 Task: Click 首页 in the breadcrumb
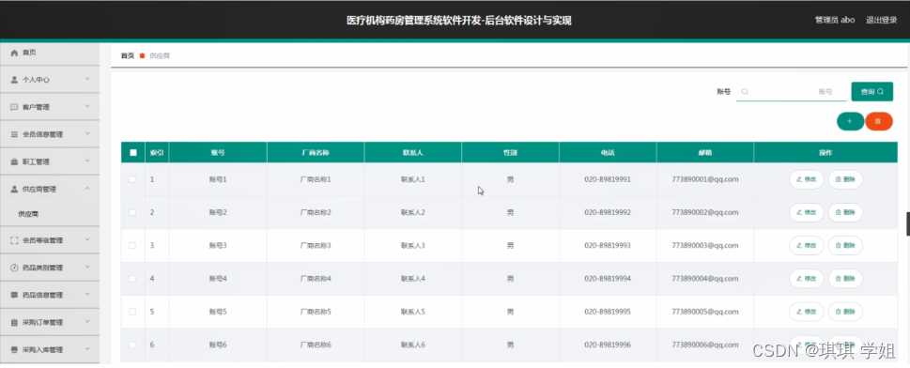point(127,55)
